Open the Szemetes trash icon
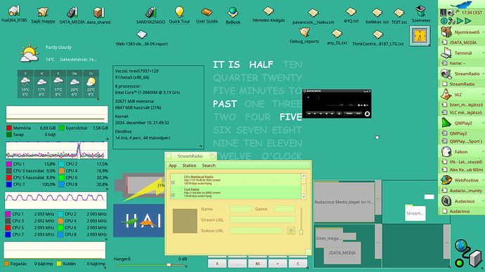This screenshot has height=272, width=485. click(420, 11)
